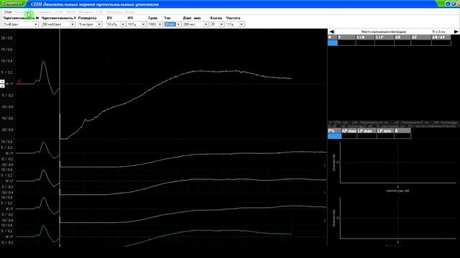Open the Отчет menu item
The image size is (460, 258).
click(59, 12)
